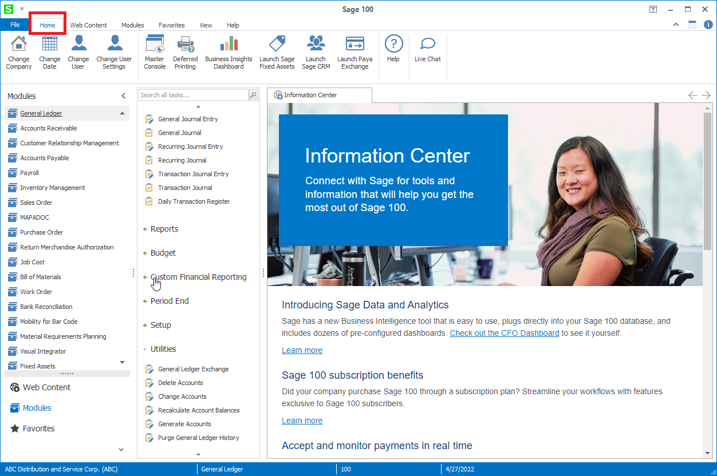The height and width of the screenshot is (476, 717).
Task: Select Modules in the navigation pane
Action: tap(31, 408)
